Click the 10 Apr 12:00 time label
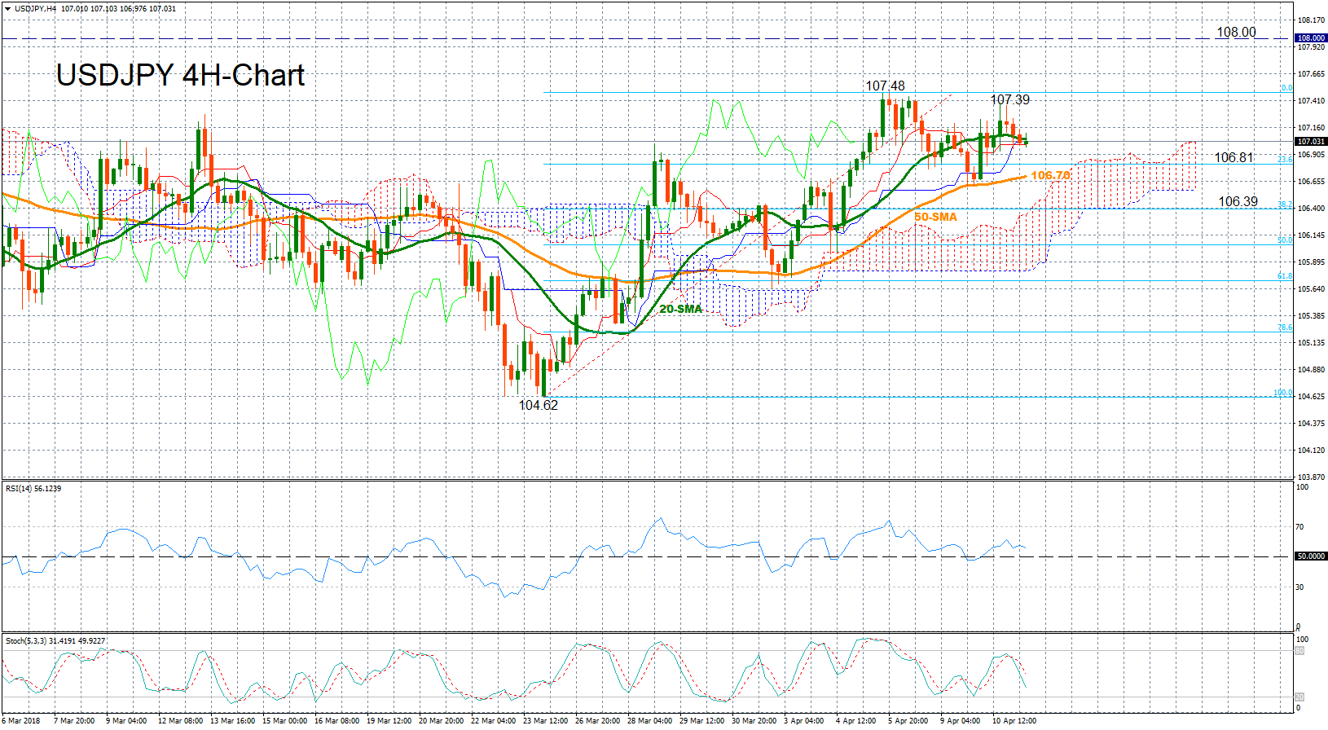The height and width of the screenshot is (730, 1328). pos(1014,721)
